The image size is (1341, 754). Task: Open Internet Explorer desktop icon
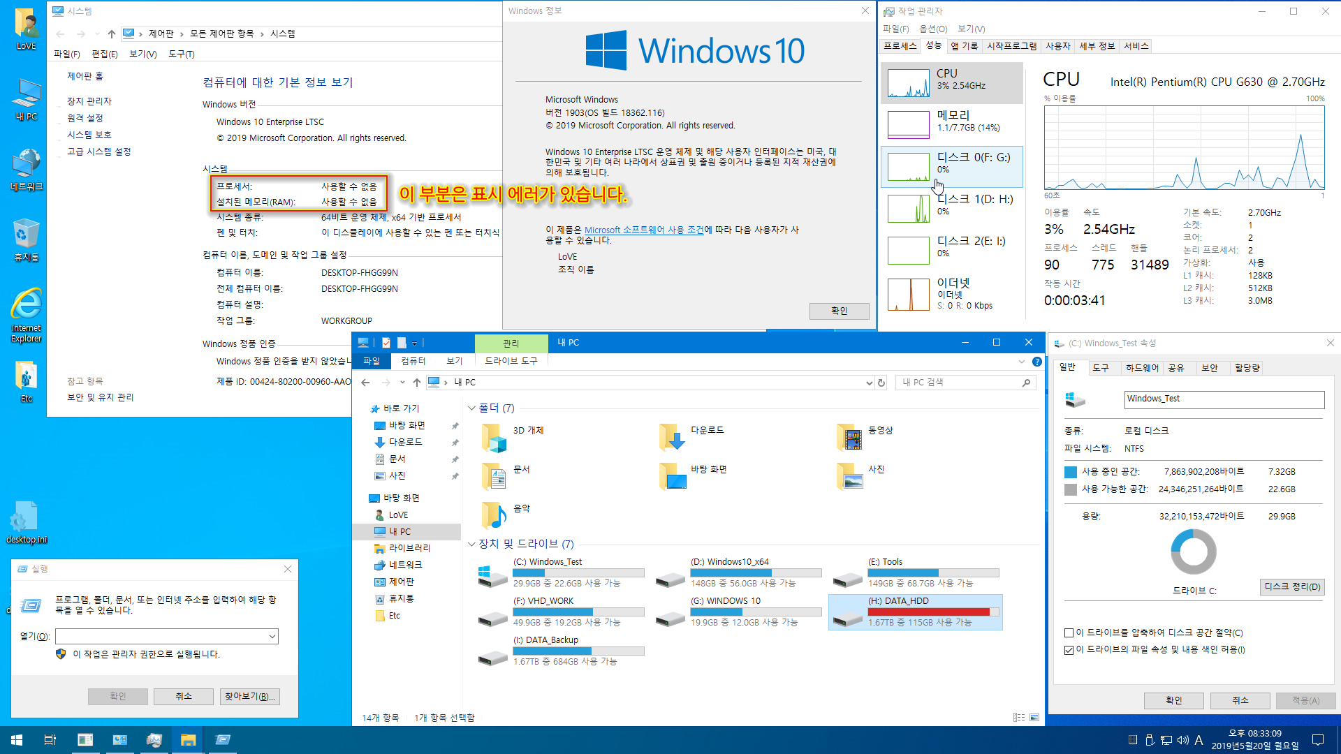point(26,306)
